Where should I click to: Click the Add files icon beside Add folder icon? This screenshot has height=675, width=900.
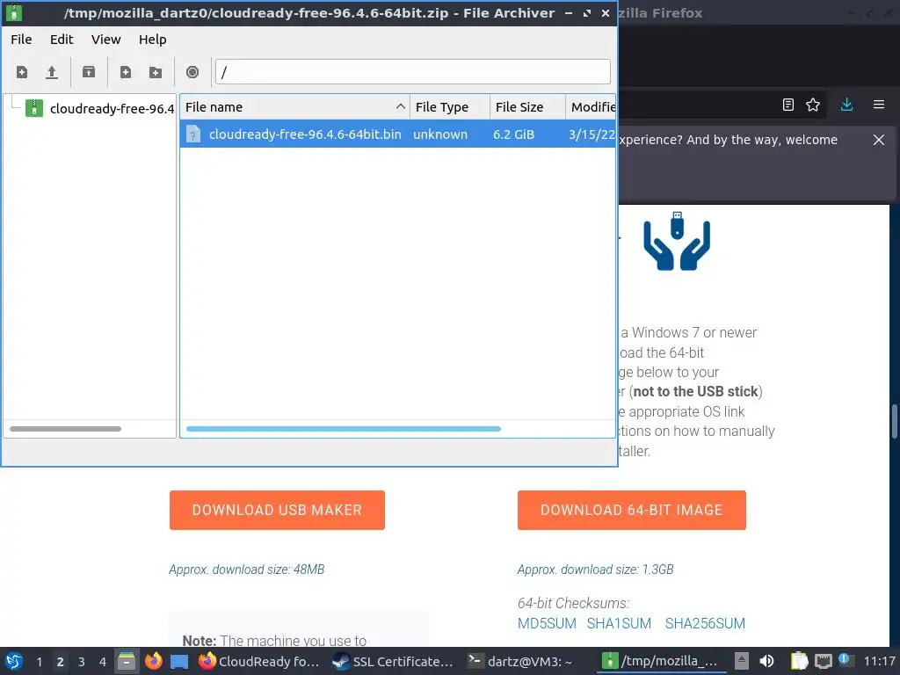coord(125,72)
